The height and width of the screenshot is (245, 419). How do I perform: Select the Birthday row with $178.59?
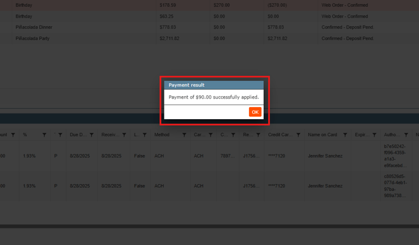pyautogui.click(x=209, y=5)
